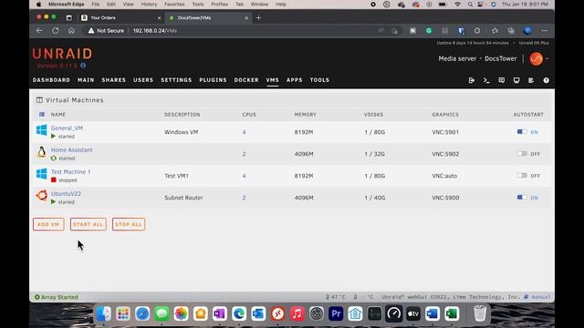Expand Test Machine 1 CPU count 4
The height and width of the screenshot is (328, 584).
click(x=244, y=176)
